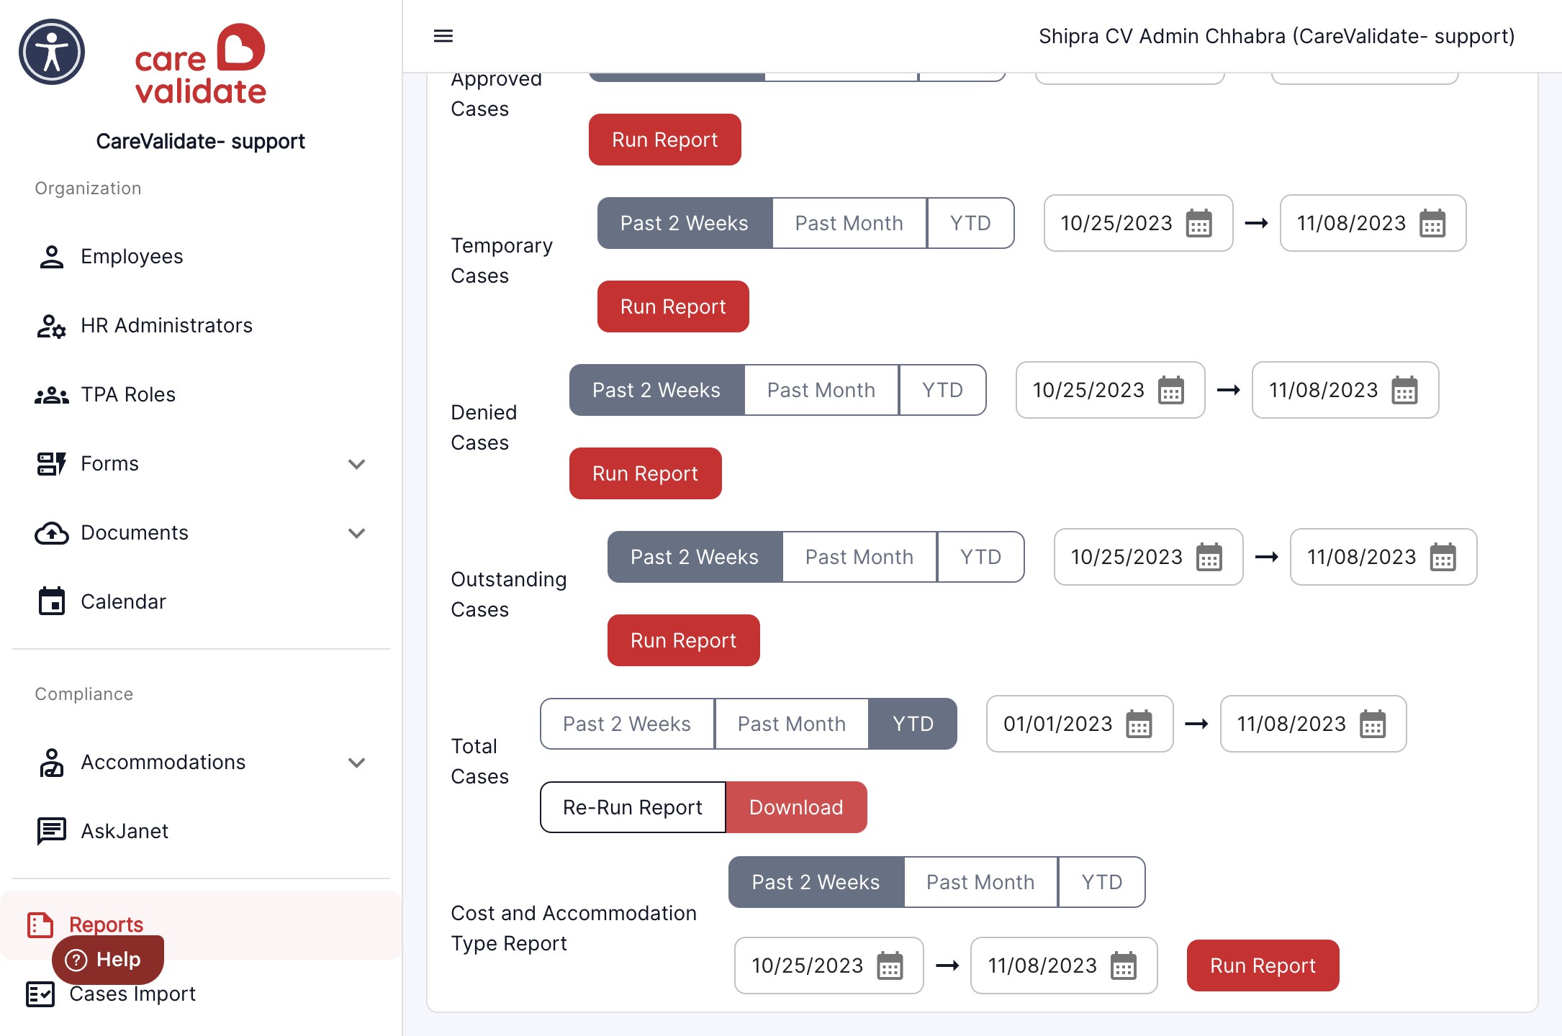1562x1036 pixels.
Task: Re-Run Report for Total Cases
Action: coord(633,807)
